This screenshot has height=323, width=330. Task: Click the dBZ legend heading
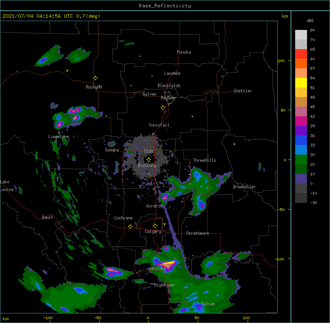[x=310, y=20]
